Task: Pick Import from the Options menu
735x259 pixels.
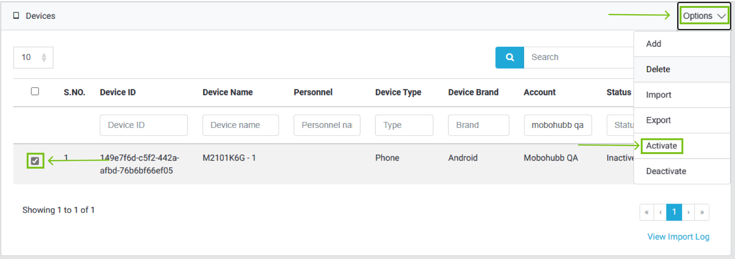Action: point(658,95)
